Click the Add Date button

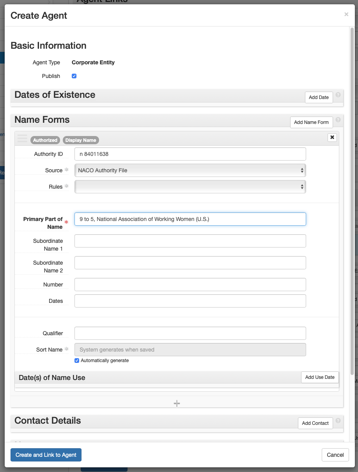coord(319,97)
